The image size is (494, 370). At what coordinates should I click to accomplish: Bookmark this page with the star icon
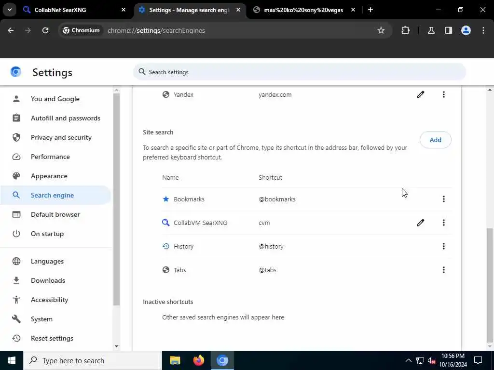pyautogui.click(x=381, y=30)
